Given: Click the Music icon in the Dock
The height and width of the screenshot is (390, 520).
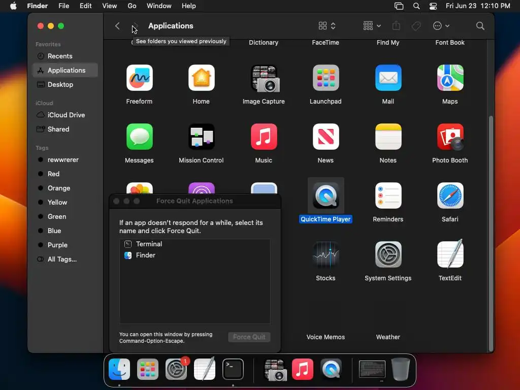Looking at the screenshot, I should 303,369.
